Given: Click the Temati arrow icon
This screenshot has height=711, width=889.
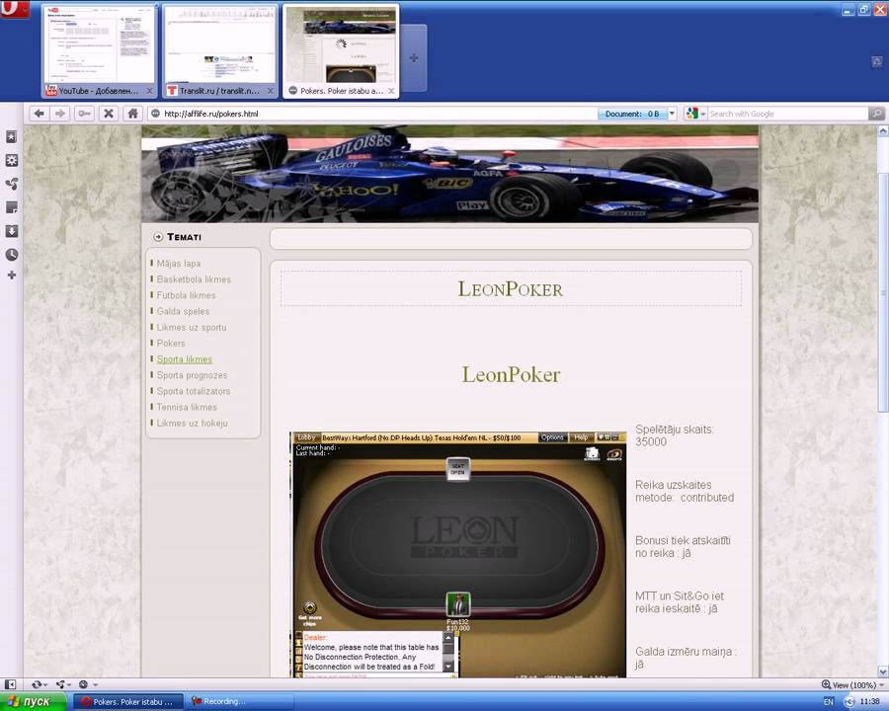Looking at the screenshot, I should point(158,236).
